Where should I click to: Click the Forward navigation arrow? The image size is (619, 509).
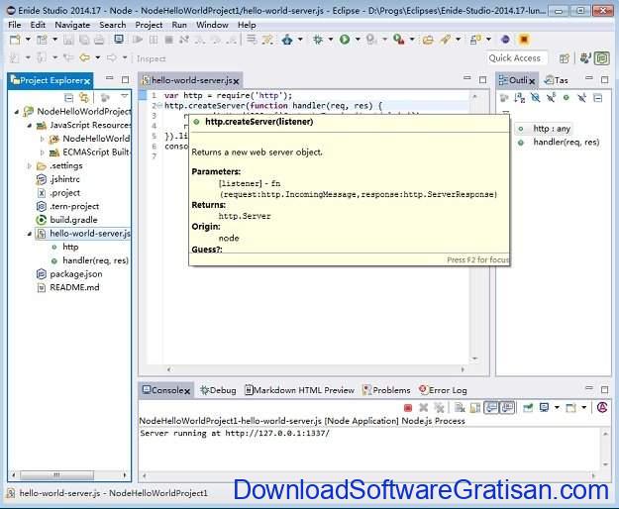pyautogui.click(x=112, y=58)
